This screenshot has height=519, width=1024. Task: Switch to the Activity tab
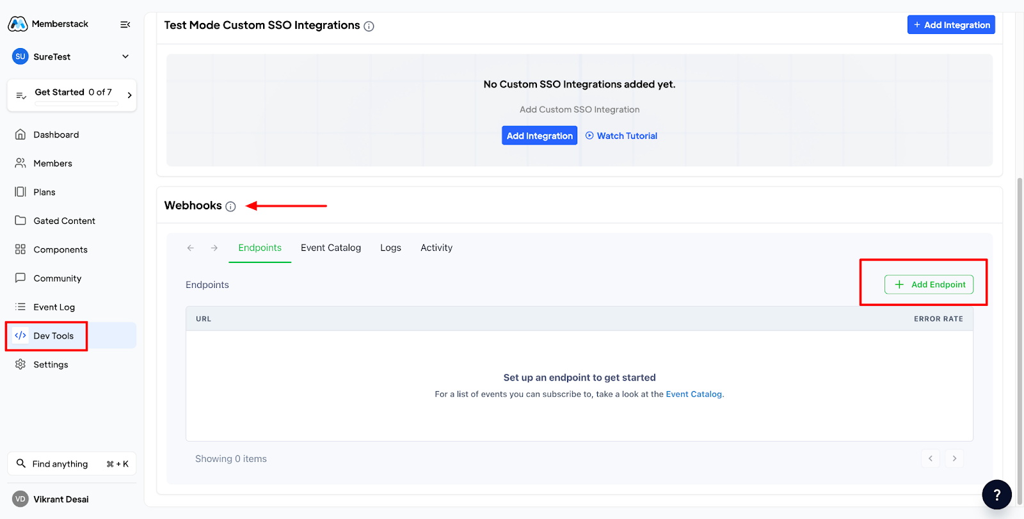(436, 248)
